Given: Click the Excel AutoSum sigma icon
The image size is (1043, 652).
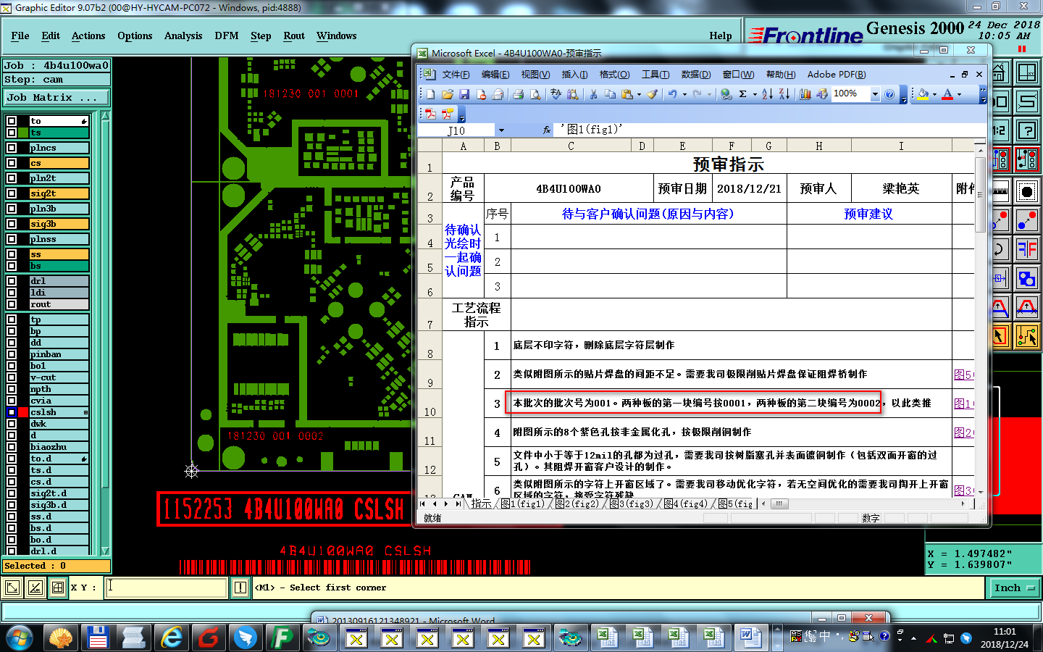Looking at the screenshot, I should [742, 94].
